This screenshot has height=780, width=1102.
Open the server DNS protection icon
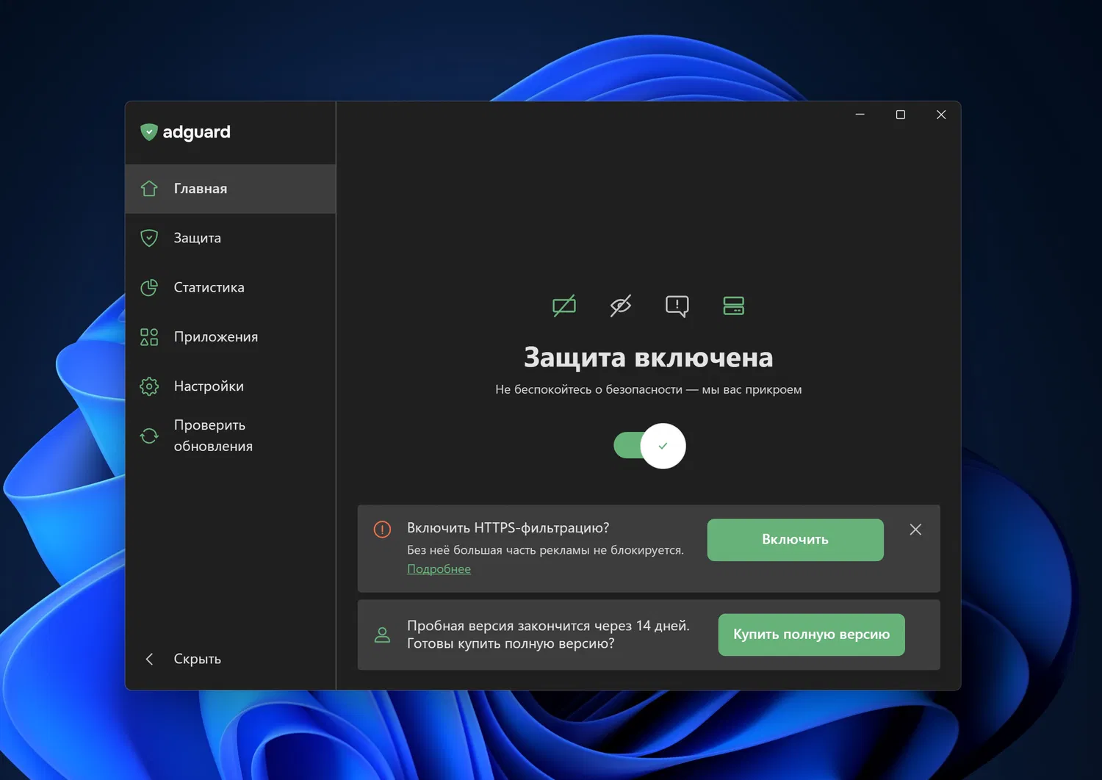(734, 306)
